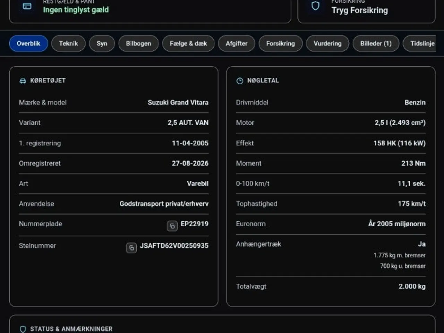Click the STATUS & ANMÆRKNINGER heading
The image size is (444, 333).
coord(71,329)
